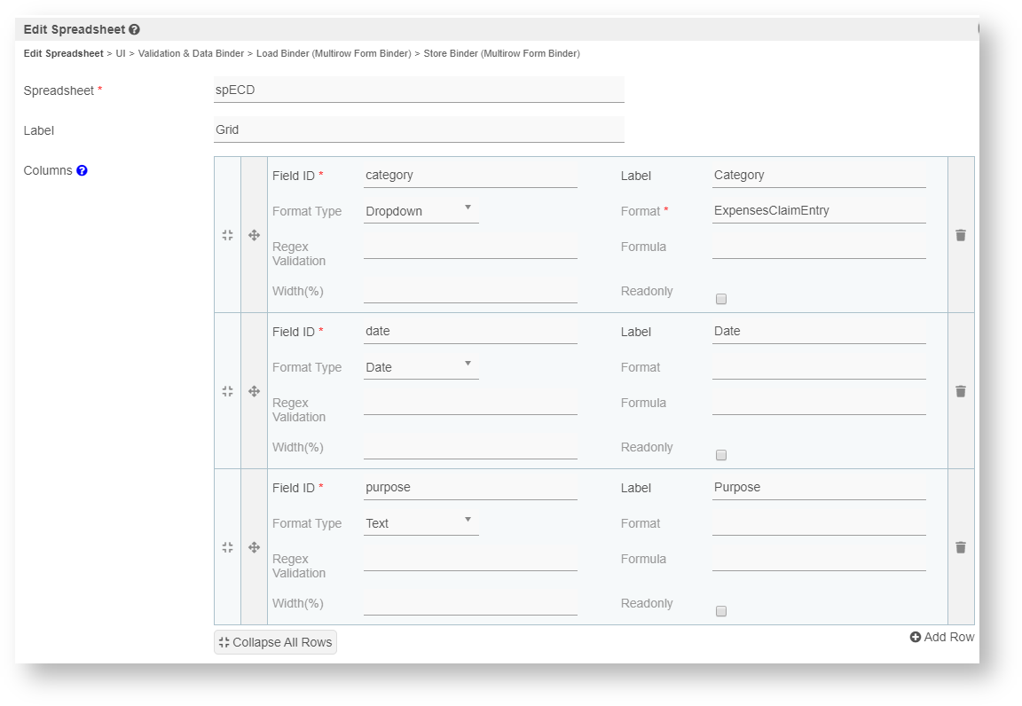The width and height of the screenshot is (1022, 706).
Task: Toggle Readonly checkbox for the date column
Action: [721, 455]
